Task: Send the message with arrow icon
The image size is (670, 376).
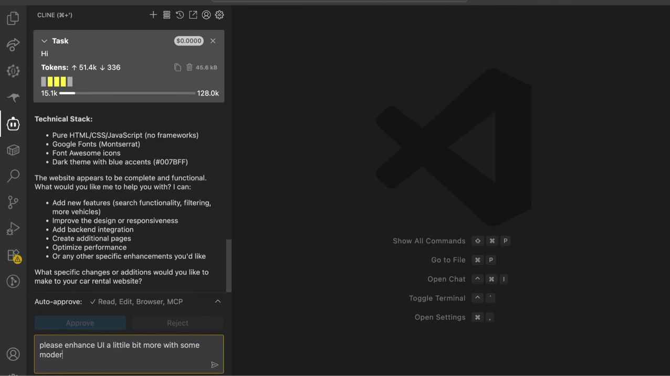Action: coord(215,365)
